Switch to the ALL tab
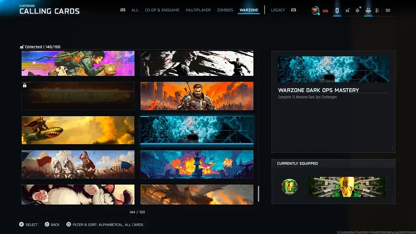The height and width of the screenshot is (234, 416). pyautogui.click(x=135, y=10)
